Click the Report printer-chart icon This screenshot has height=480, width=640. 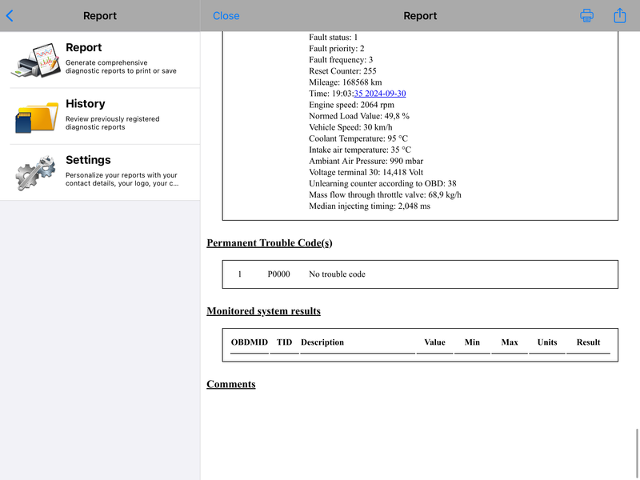pyautogui.click(x=36, y=60)
